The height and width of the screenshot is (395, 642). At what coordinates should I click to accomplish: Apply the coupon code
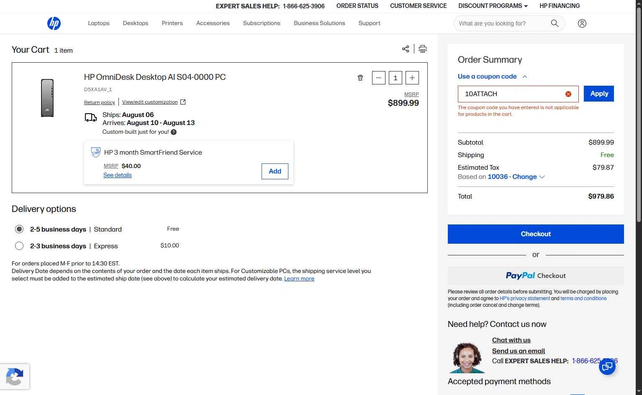(599, 94)
